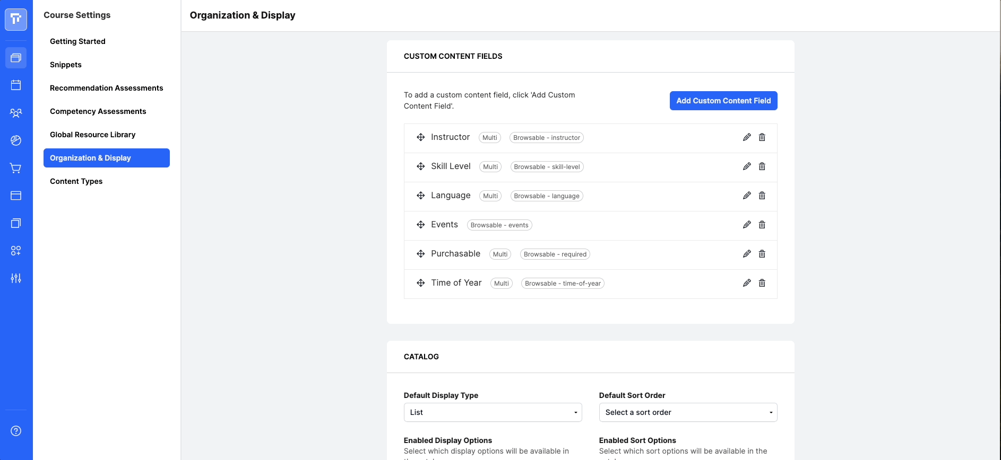Viewport: 1001px width, 460px height.
Task: Open the pie chart reports icon
Action: 16,140
